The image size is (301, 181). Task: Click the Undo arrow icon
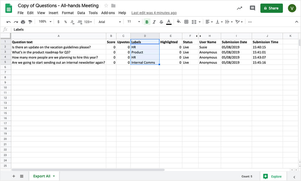pyautogui.click(x=9, y=22)
